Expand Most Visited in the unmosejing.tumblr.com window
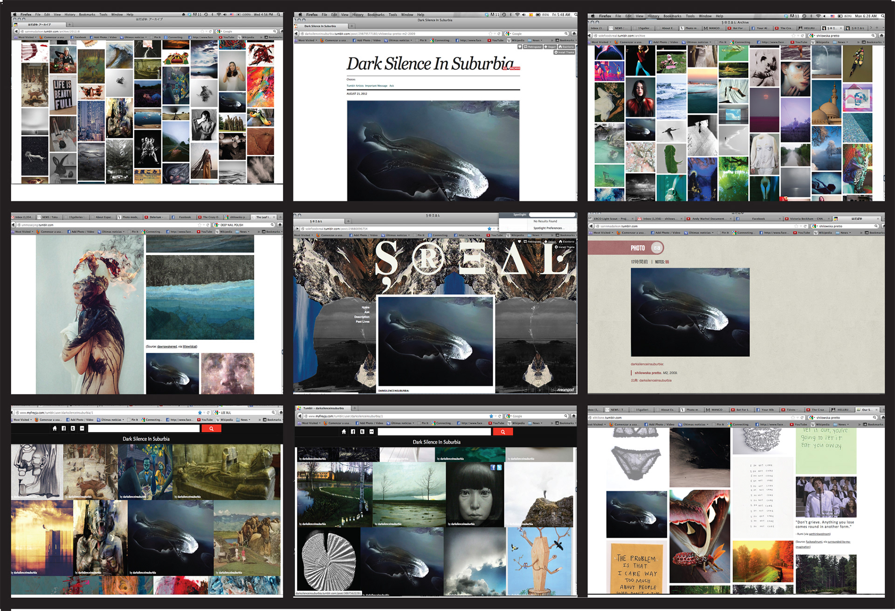The width and height of the screenshot is (895, 611). tap(22, 232)
